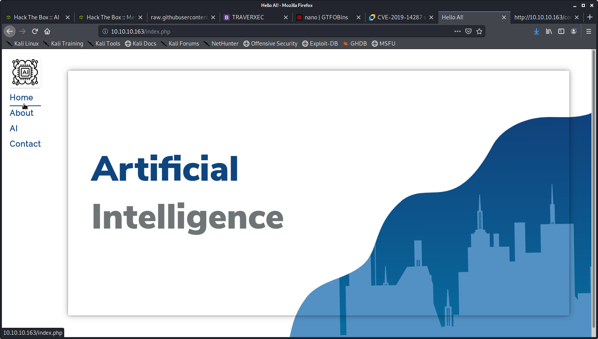The width and height of the screenshot is (598, 339).
Task: Open the About page link
Action: [x=22, y=113]
